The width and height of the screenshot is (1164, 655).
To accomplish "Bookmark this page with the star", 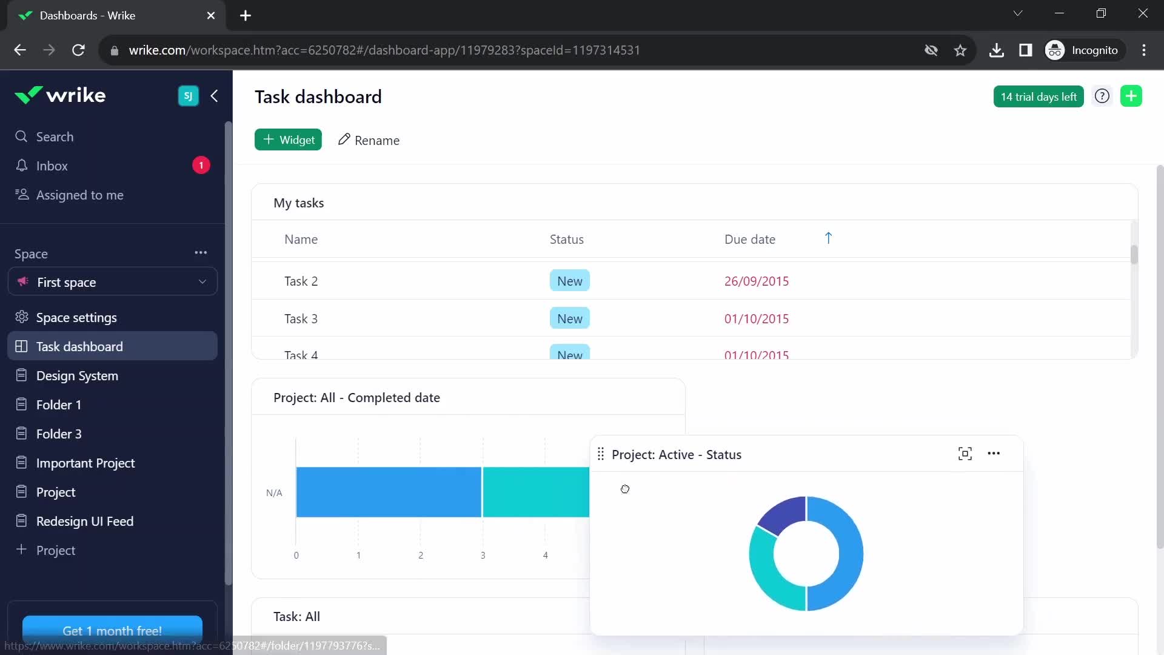I will [960, 50].
